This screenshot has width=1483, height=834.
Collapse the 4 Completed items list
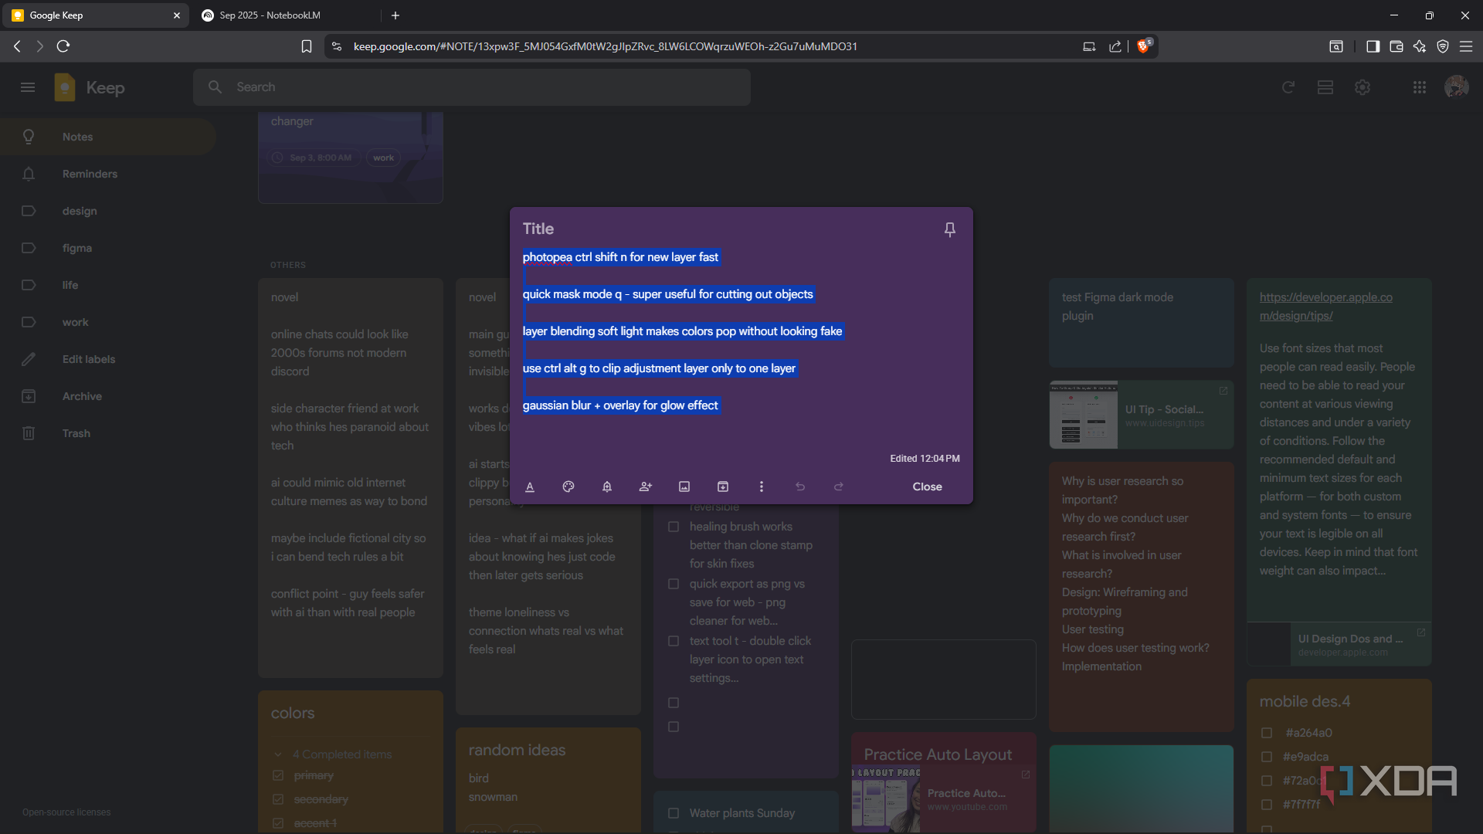pyautogui.click(x=278, y=754)
